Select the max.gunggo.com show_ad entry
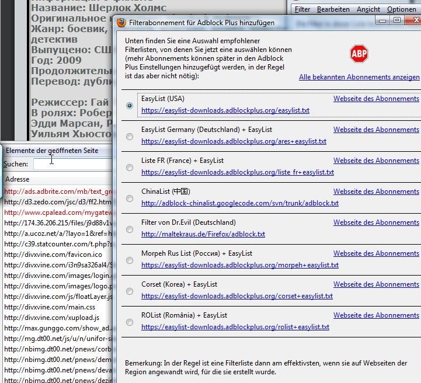The width and height of the screenshot is (421, 383). point(58,328)
